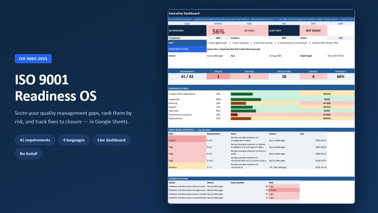Select the OVERDUE count cell showing 4

313,77
